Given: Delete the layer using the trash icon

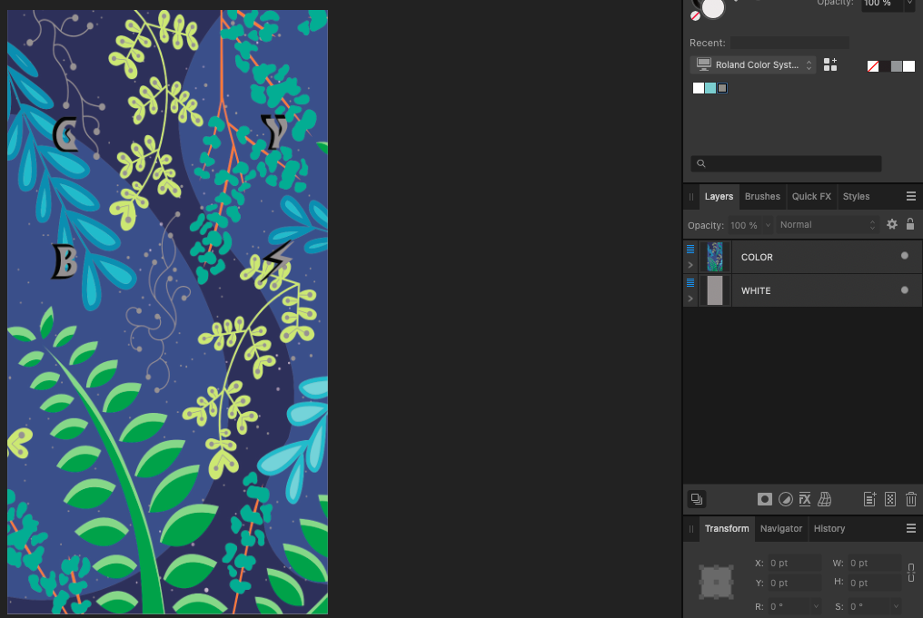Looking at the screenshot, I should [910, 499].
